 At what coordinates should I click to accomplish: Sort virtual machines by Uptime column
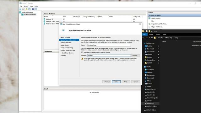[100, 17]
